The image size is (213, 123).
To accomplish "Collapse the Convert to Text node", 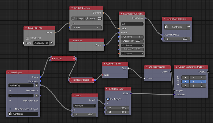I will point(104,64).
